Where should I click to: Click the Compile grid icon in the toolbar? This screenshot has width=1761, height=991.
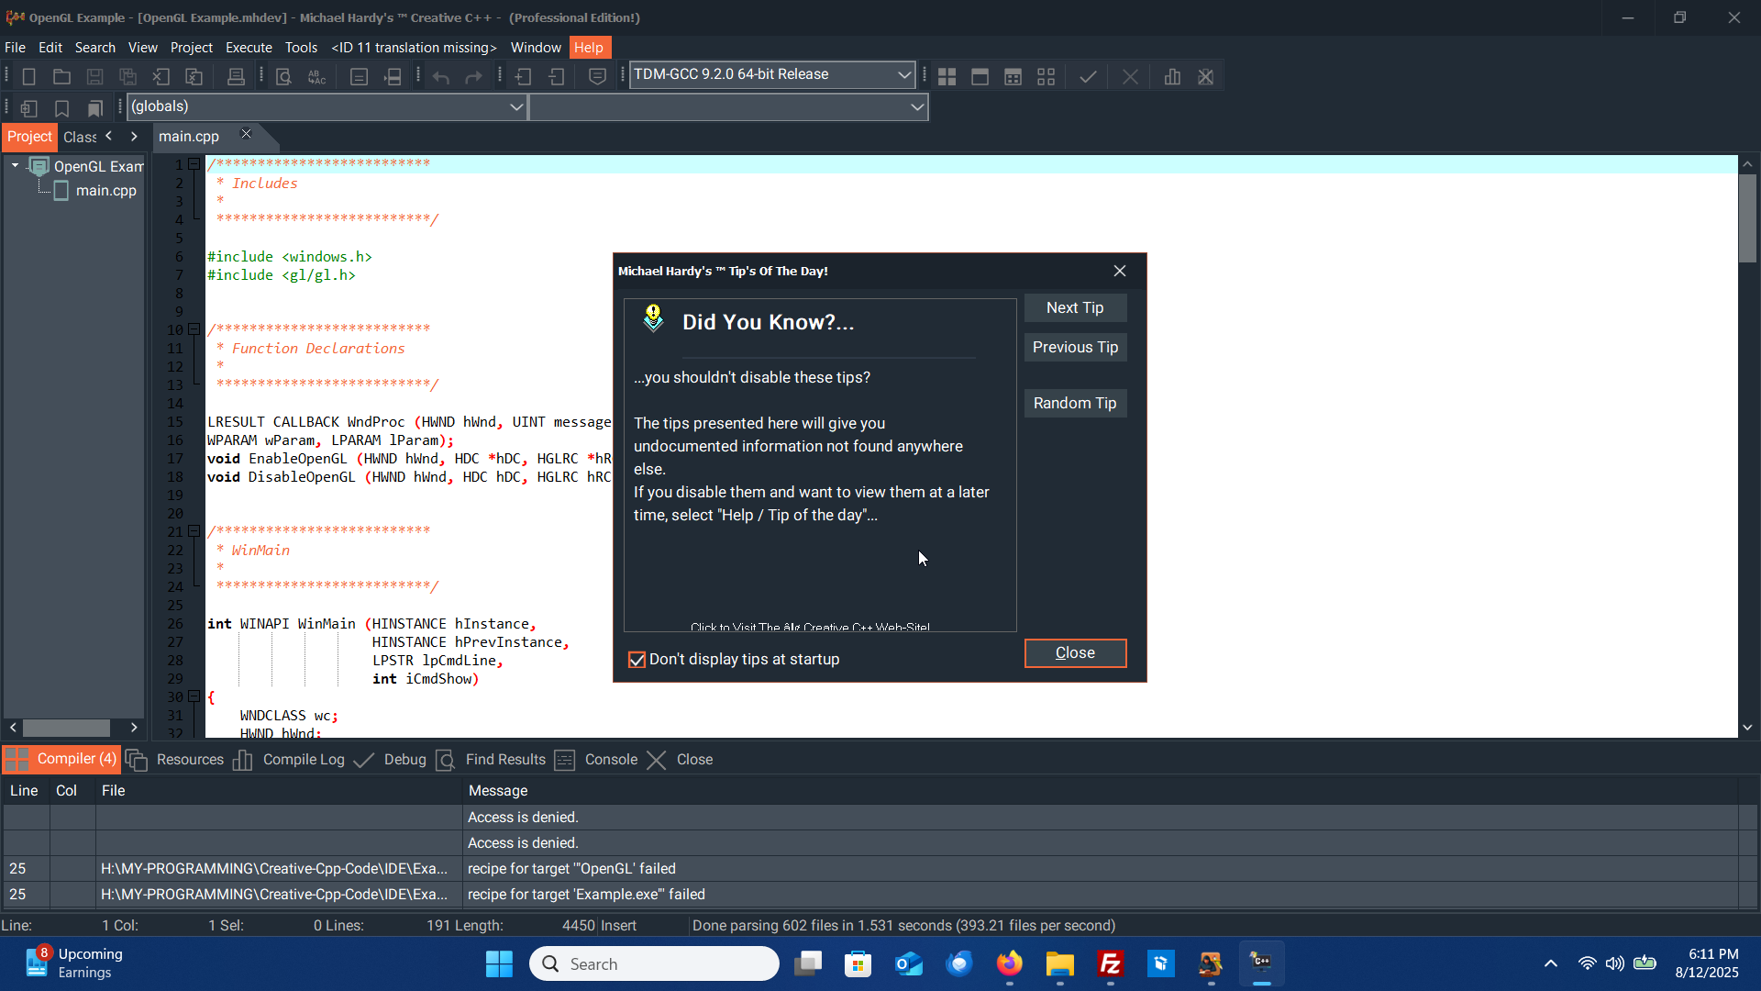point(947,77)
